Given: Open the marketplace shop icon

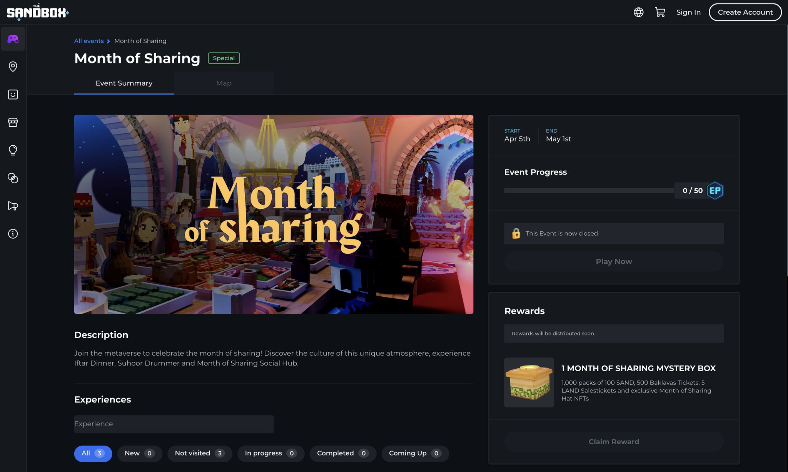Looking at the screenshot, I should (x=13, y=122).
